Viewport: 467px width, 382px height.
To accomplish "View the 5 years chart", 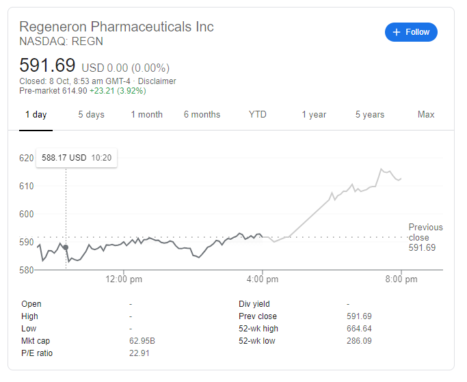I will coord(369,115).
